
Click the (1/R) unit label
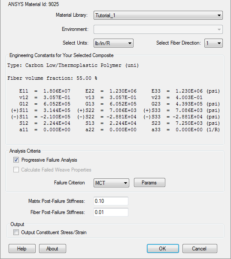[213, 129]
